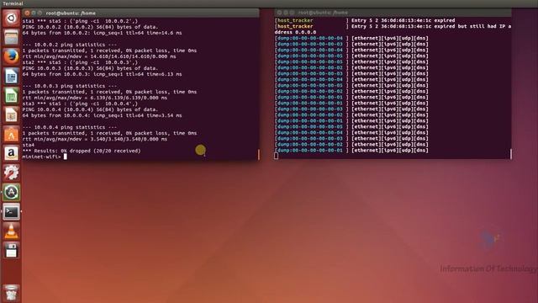
Task: Click 'PING 10.0.0.2 (10.0.0.2) 56(84) bytes' line
Action: [90, 27]
